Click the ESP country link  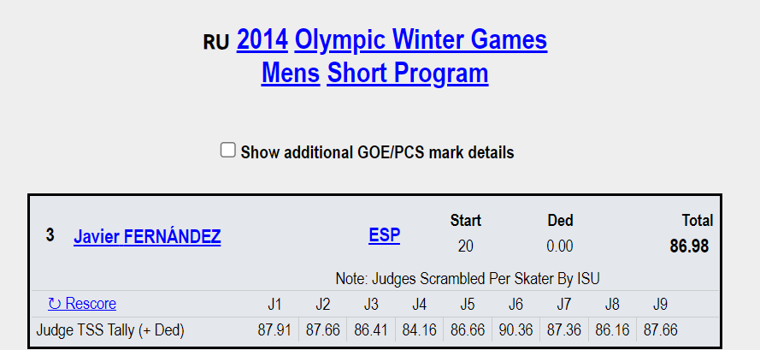(385, 235)
